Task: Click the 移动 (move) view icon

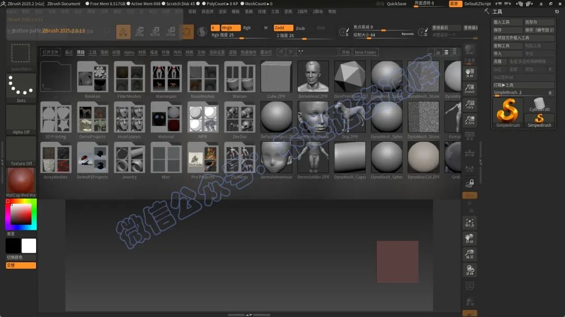Action: 469,239
